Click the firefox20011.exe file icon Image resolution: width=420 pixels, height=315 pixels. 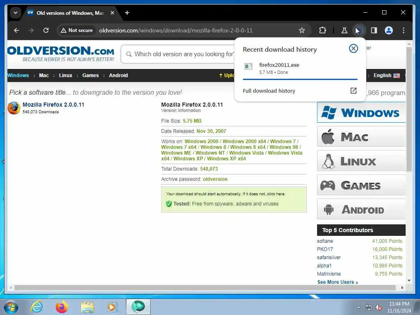[248, 66]
